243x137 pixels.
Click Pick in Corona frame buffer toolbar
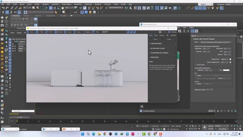pos(96,32)
